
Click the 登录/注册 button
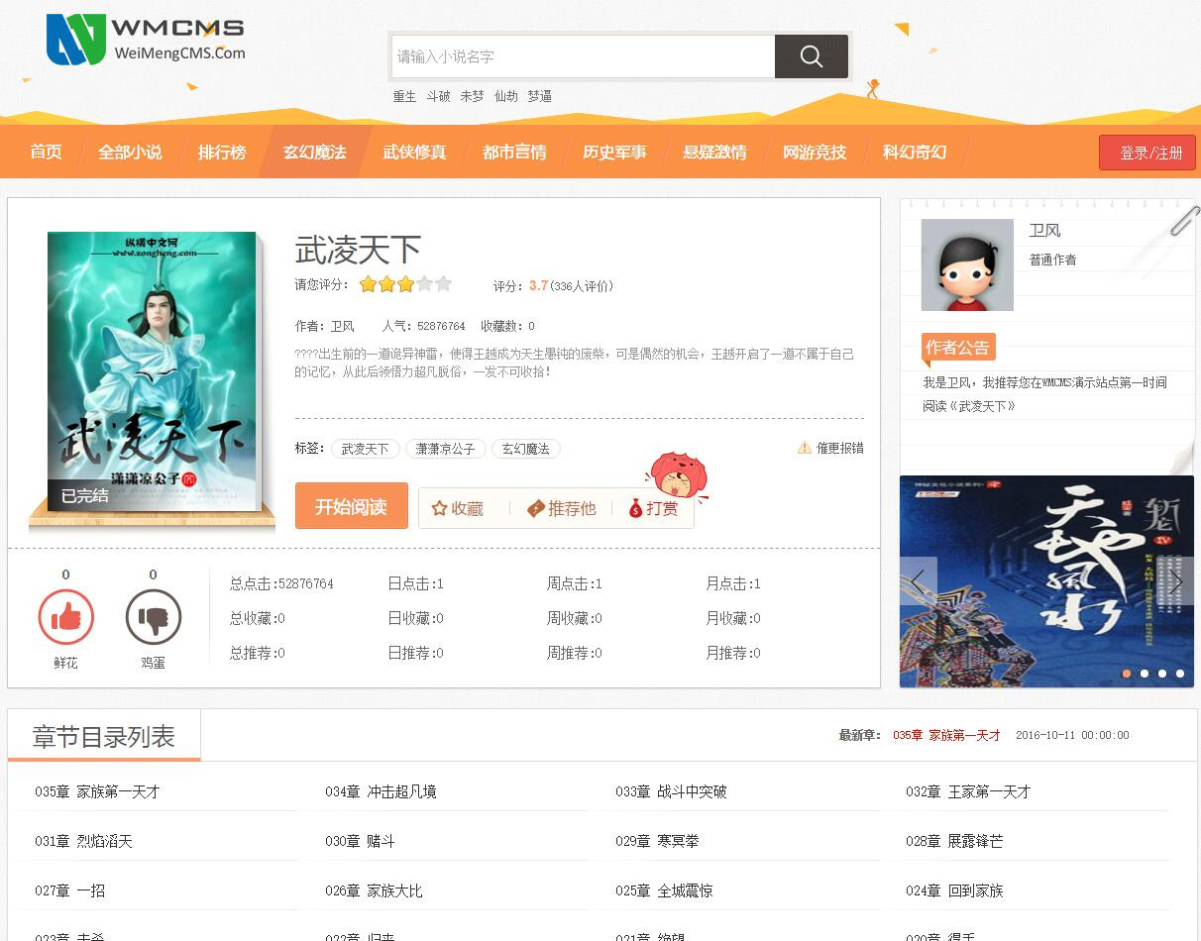[1147, 153]
